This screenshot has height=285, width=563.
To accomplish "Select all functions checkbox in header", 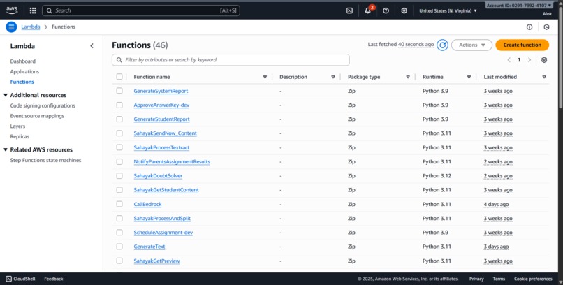I will point(119,77).
